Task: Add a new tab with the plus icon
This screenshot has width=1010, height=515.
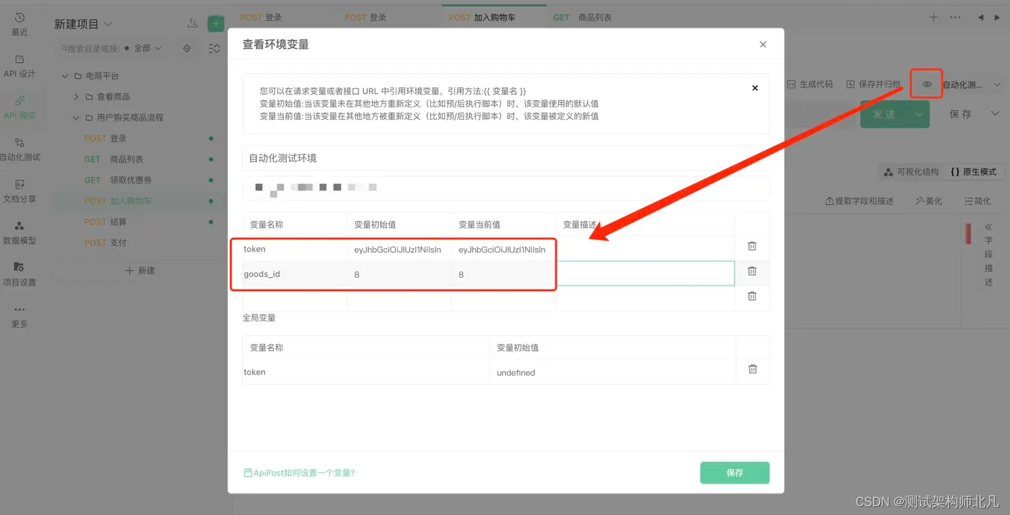Action: [x=934, y=18]
